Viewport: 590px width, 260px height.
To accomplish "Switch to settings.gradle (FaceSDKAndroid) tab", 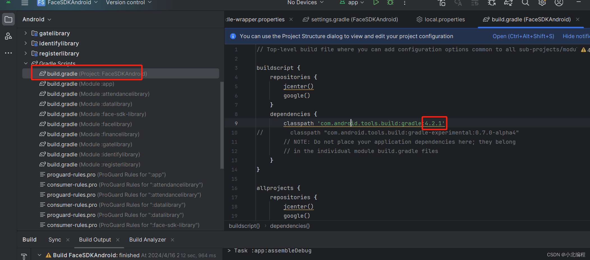I will click(x=350, y=19).
